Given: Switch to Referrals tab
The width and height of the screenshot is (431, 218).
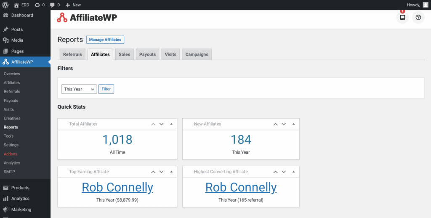Looking at the screenshot, I should tap(72, 54).
